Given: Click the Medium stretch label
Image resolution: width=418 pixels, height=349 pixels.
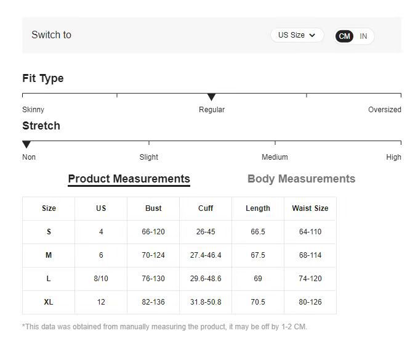Looking at the screenshot, I should [x=275, y=157].
